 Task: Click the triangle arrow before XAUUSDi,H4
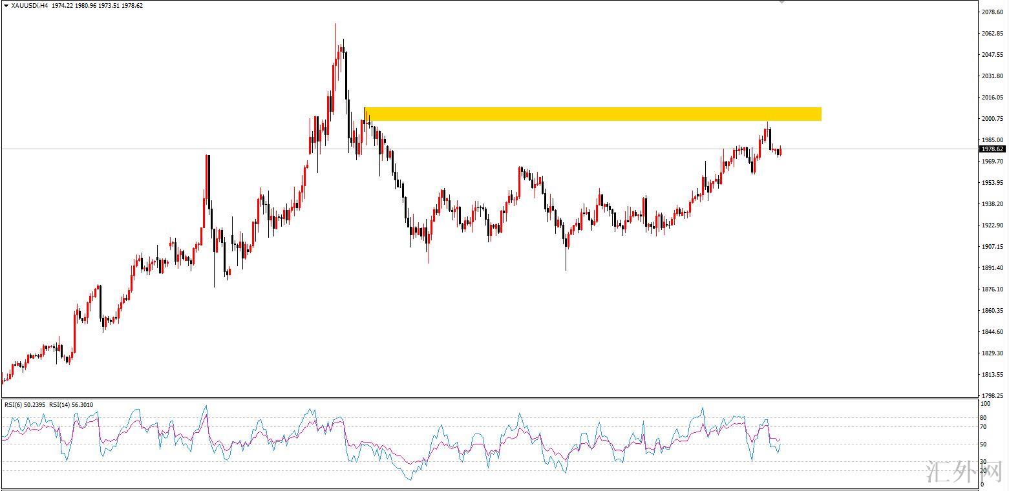[6, 6]
